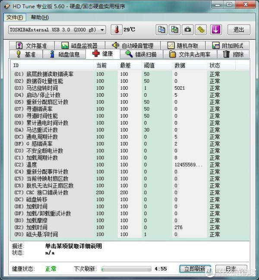Select the (C2) 温度 row
Viewport: 259px width, 280px height.
pyautogui.click(x=130, y=165)
